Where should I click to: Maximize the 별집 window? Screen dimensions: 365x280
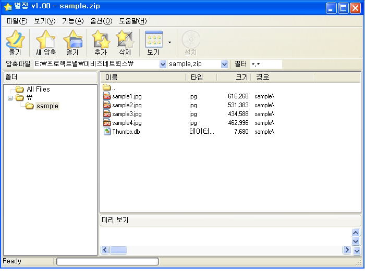pos(343,8)
